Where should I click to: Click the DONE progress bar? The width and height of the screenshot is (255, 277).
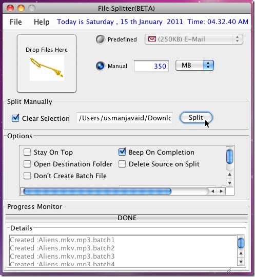(127, 218)
